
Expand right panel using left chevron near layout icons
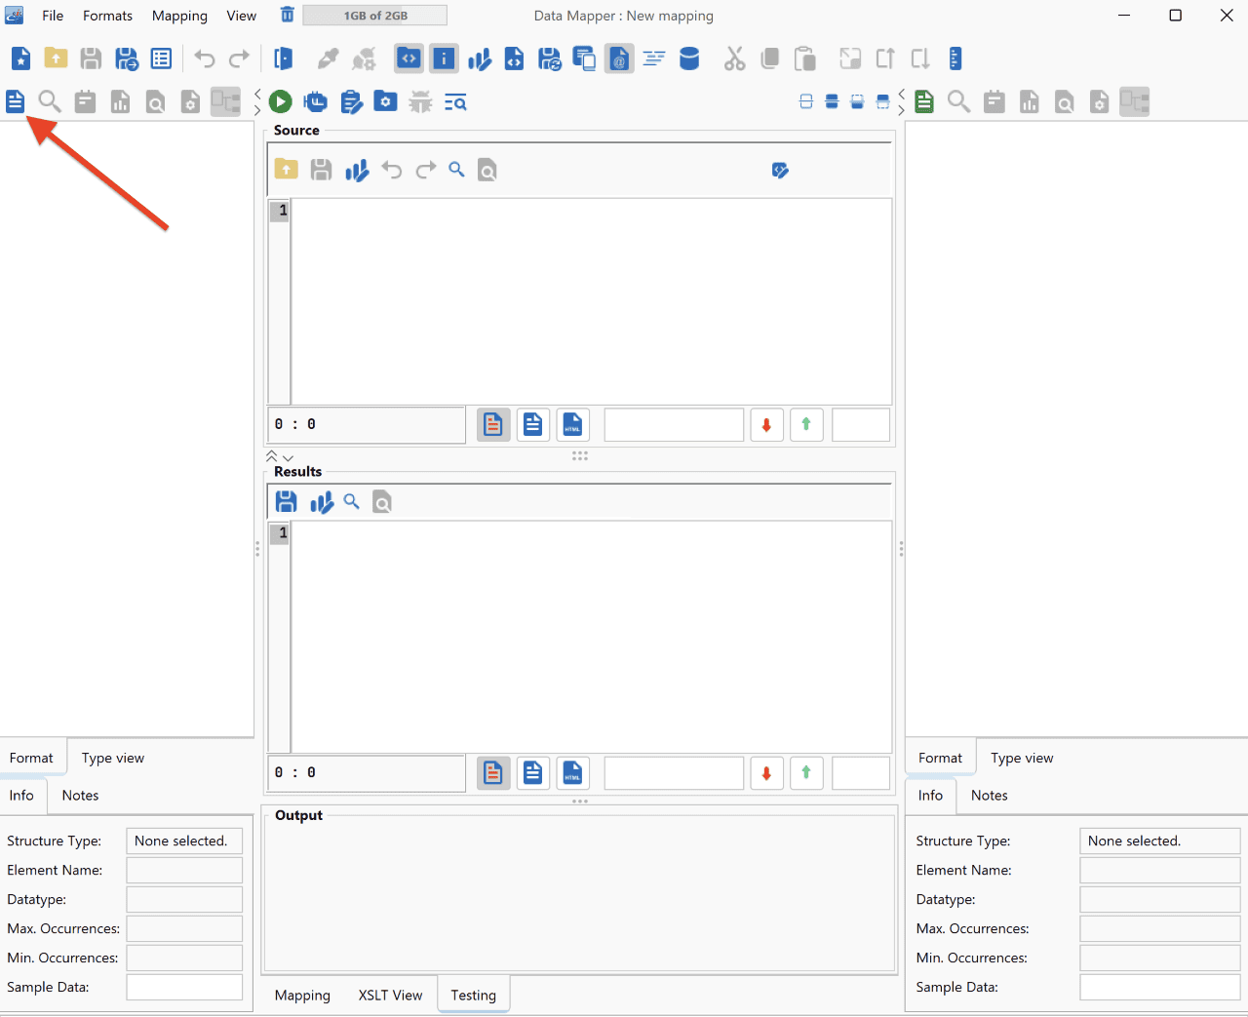(902, 95)
